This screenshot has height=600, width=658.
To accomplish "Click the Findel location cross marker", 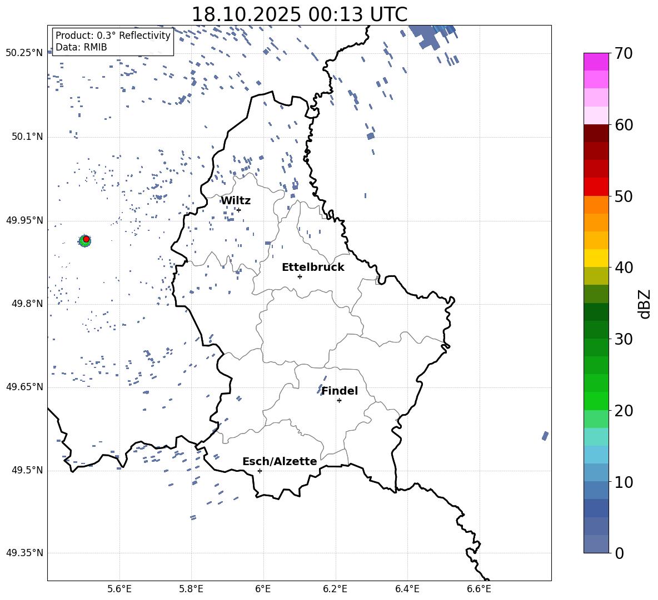I will point(339,401).
